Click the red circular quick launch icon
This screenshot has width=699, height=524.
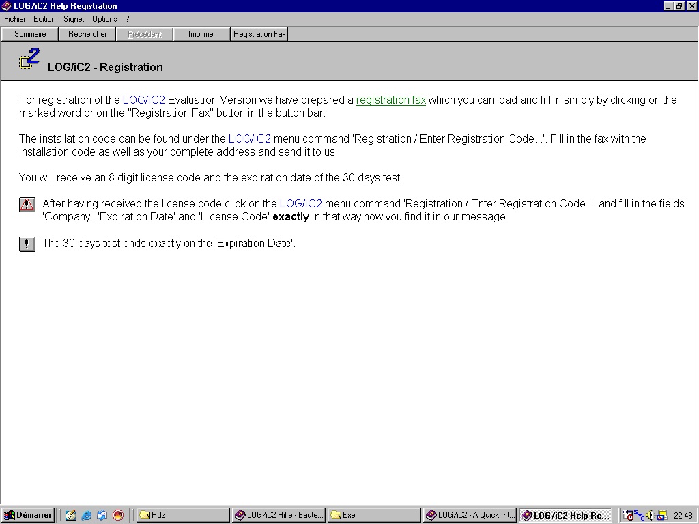pyautogui.click(x=118, y=515)
